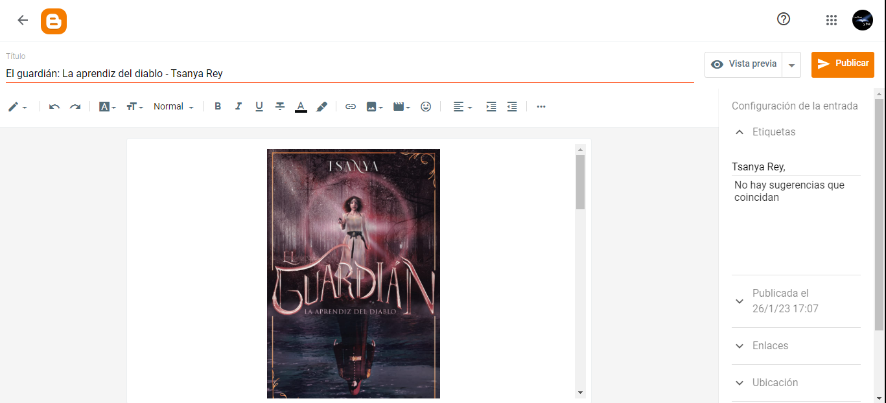Decrease the paragraph indent

[x=512, y=107]
